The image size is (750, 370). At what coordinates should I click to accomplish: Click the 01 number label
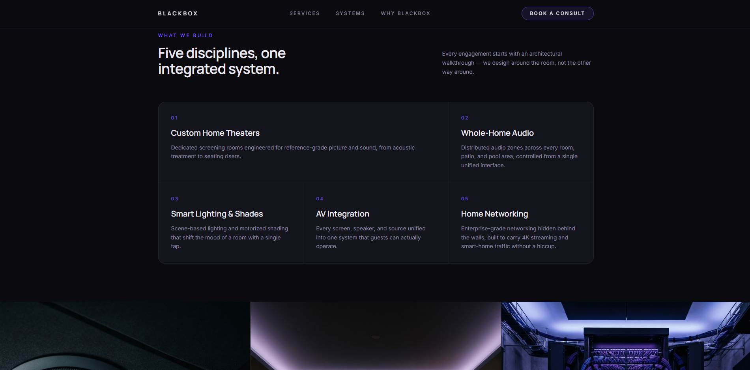(174, 118)
